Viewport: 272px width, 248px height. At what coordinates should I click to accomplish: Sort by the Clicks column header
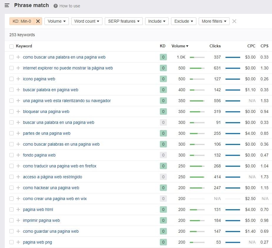coord(215,46)
